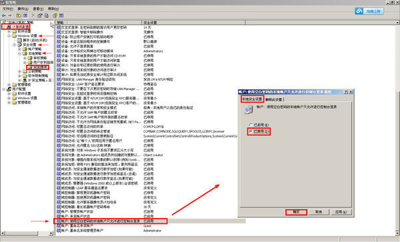Switch to the 解释此设置 tab

[x=274, y=99]
